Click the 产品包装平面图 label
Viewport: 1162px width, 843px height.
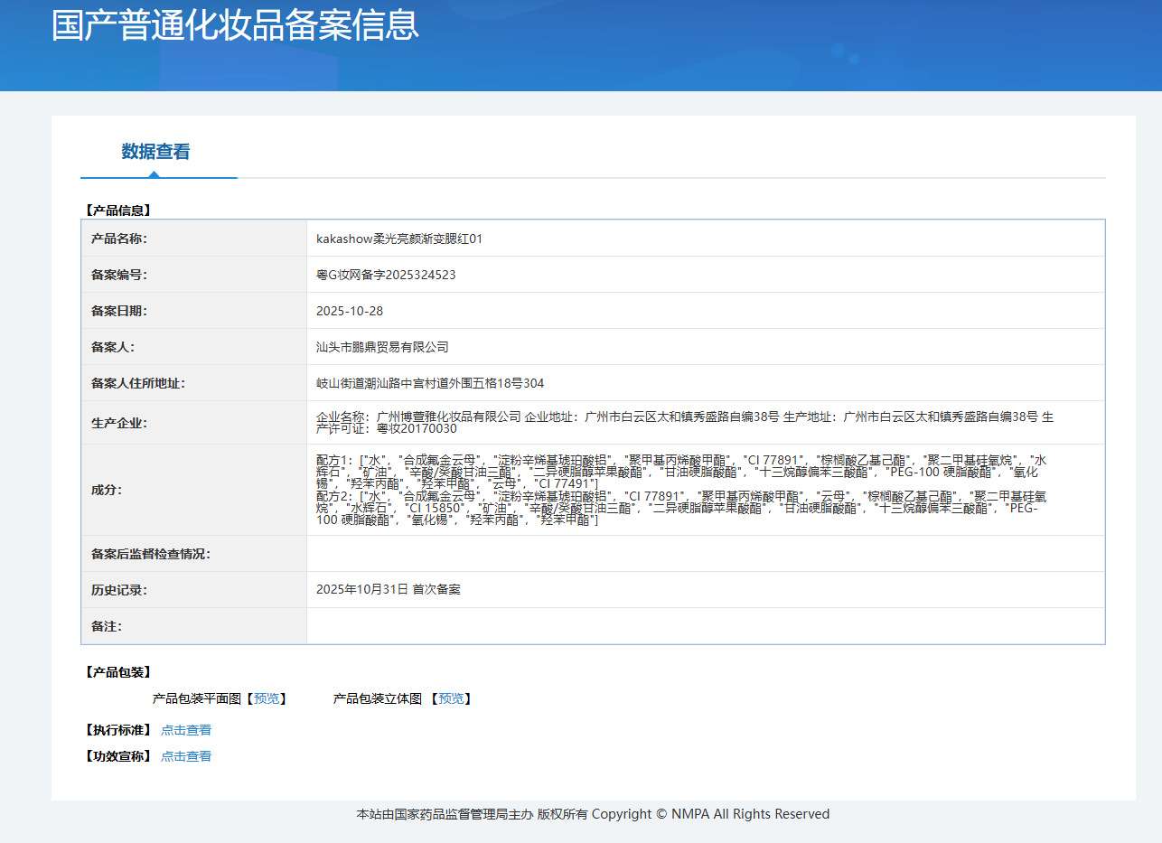coord(197,698)
